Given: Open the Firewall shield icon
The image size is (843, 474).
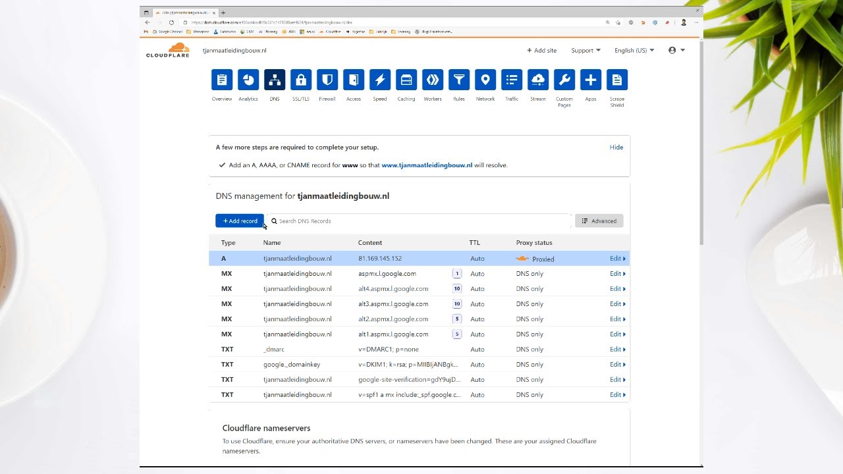Looking at the screenshot, I should click(x=327, y=80).
